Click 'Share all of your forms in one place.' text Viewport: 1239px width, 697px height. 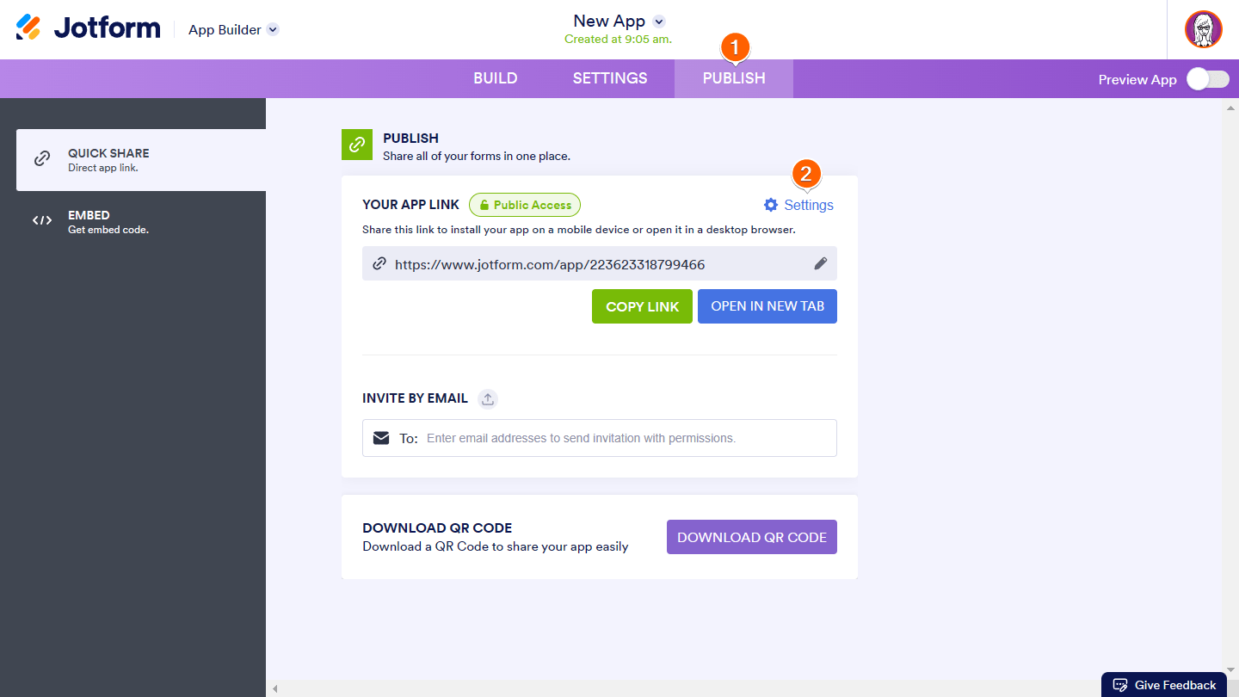(x=477, y=157)
